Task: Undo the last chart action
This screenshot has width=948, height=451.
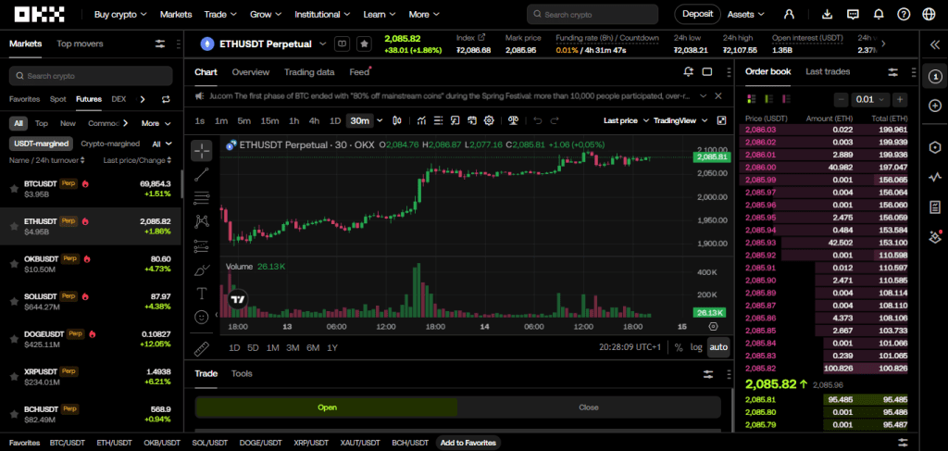Action: pyautogui.click(x=538, y=120)
